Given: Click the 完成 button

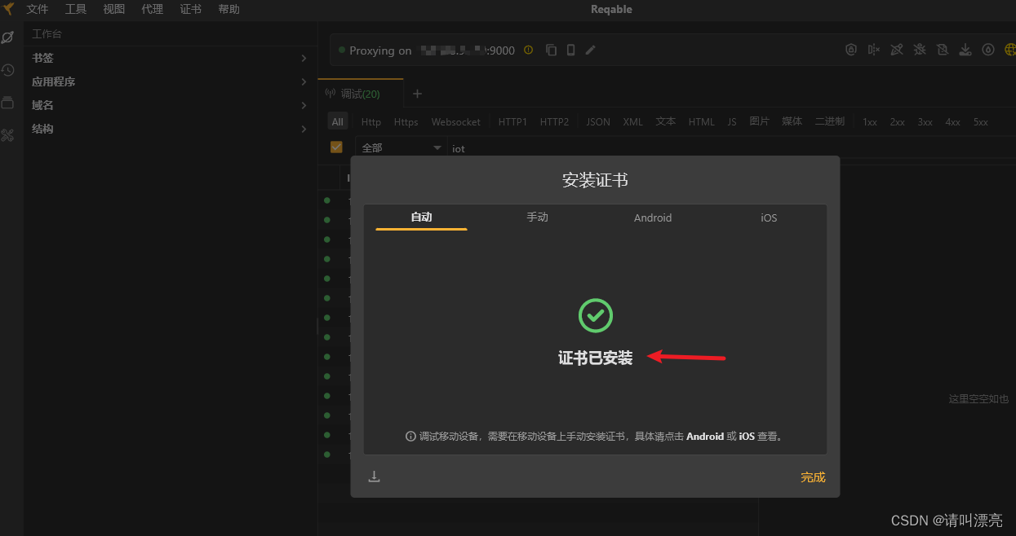Looking at the screenshot, I should (813, 477).
